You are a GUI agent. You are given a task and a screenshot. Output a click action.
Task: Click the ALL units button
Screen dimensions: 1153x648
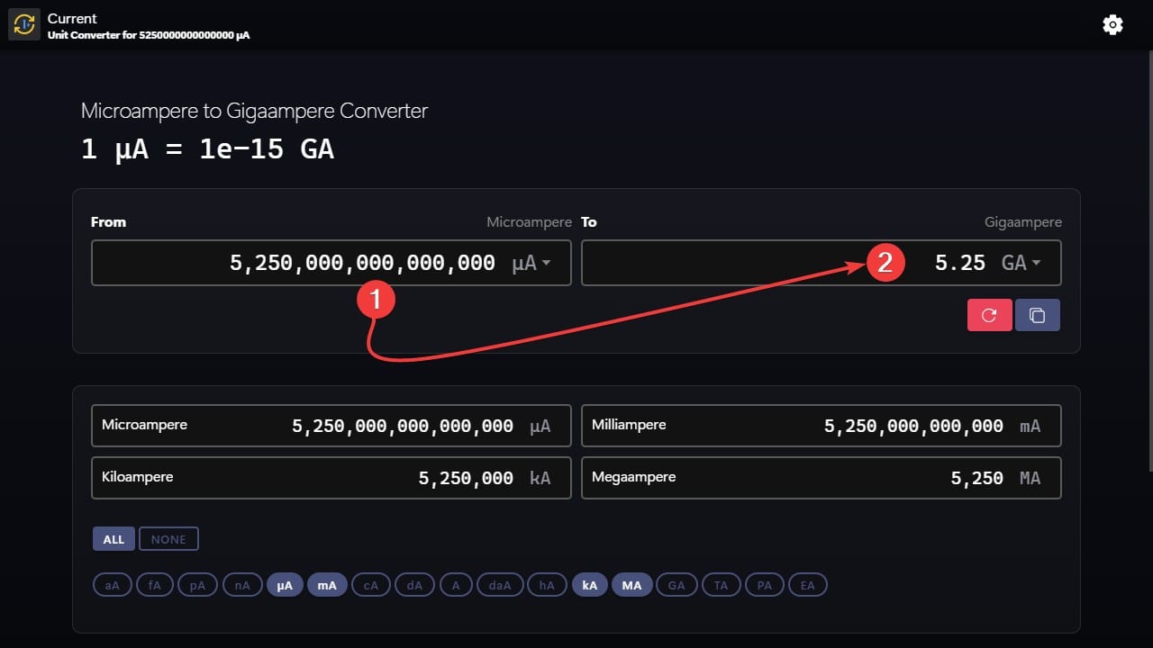[x=113, y=538]
